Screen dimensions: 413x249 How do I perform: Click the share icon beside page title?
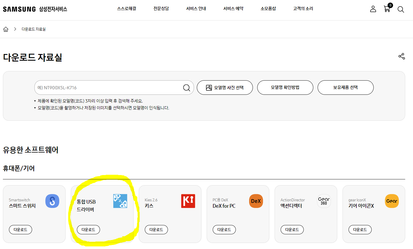click(x=402, y=56)
